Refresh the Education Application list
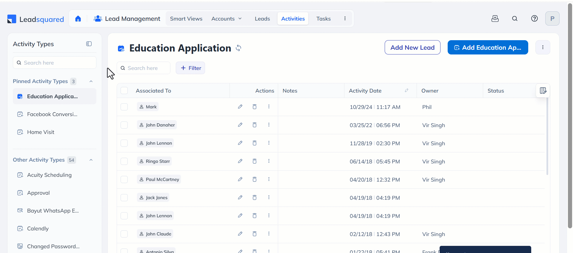Viewport: 573px width, 253px height. point(238,48)
